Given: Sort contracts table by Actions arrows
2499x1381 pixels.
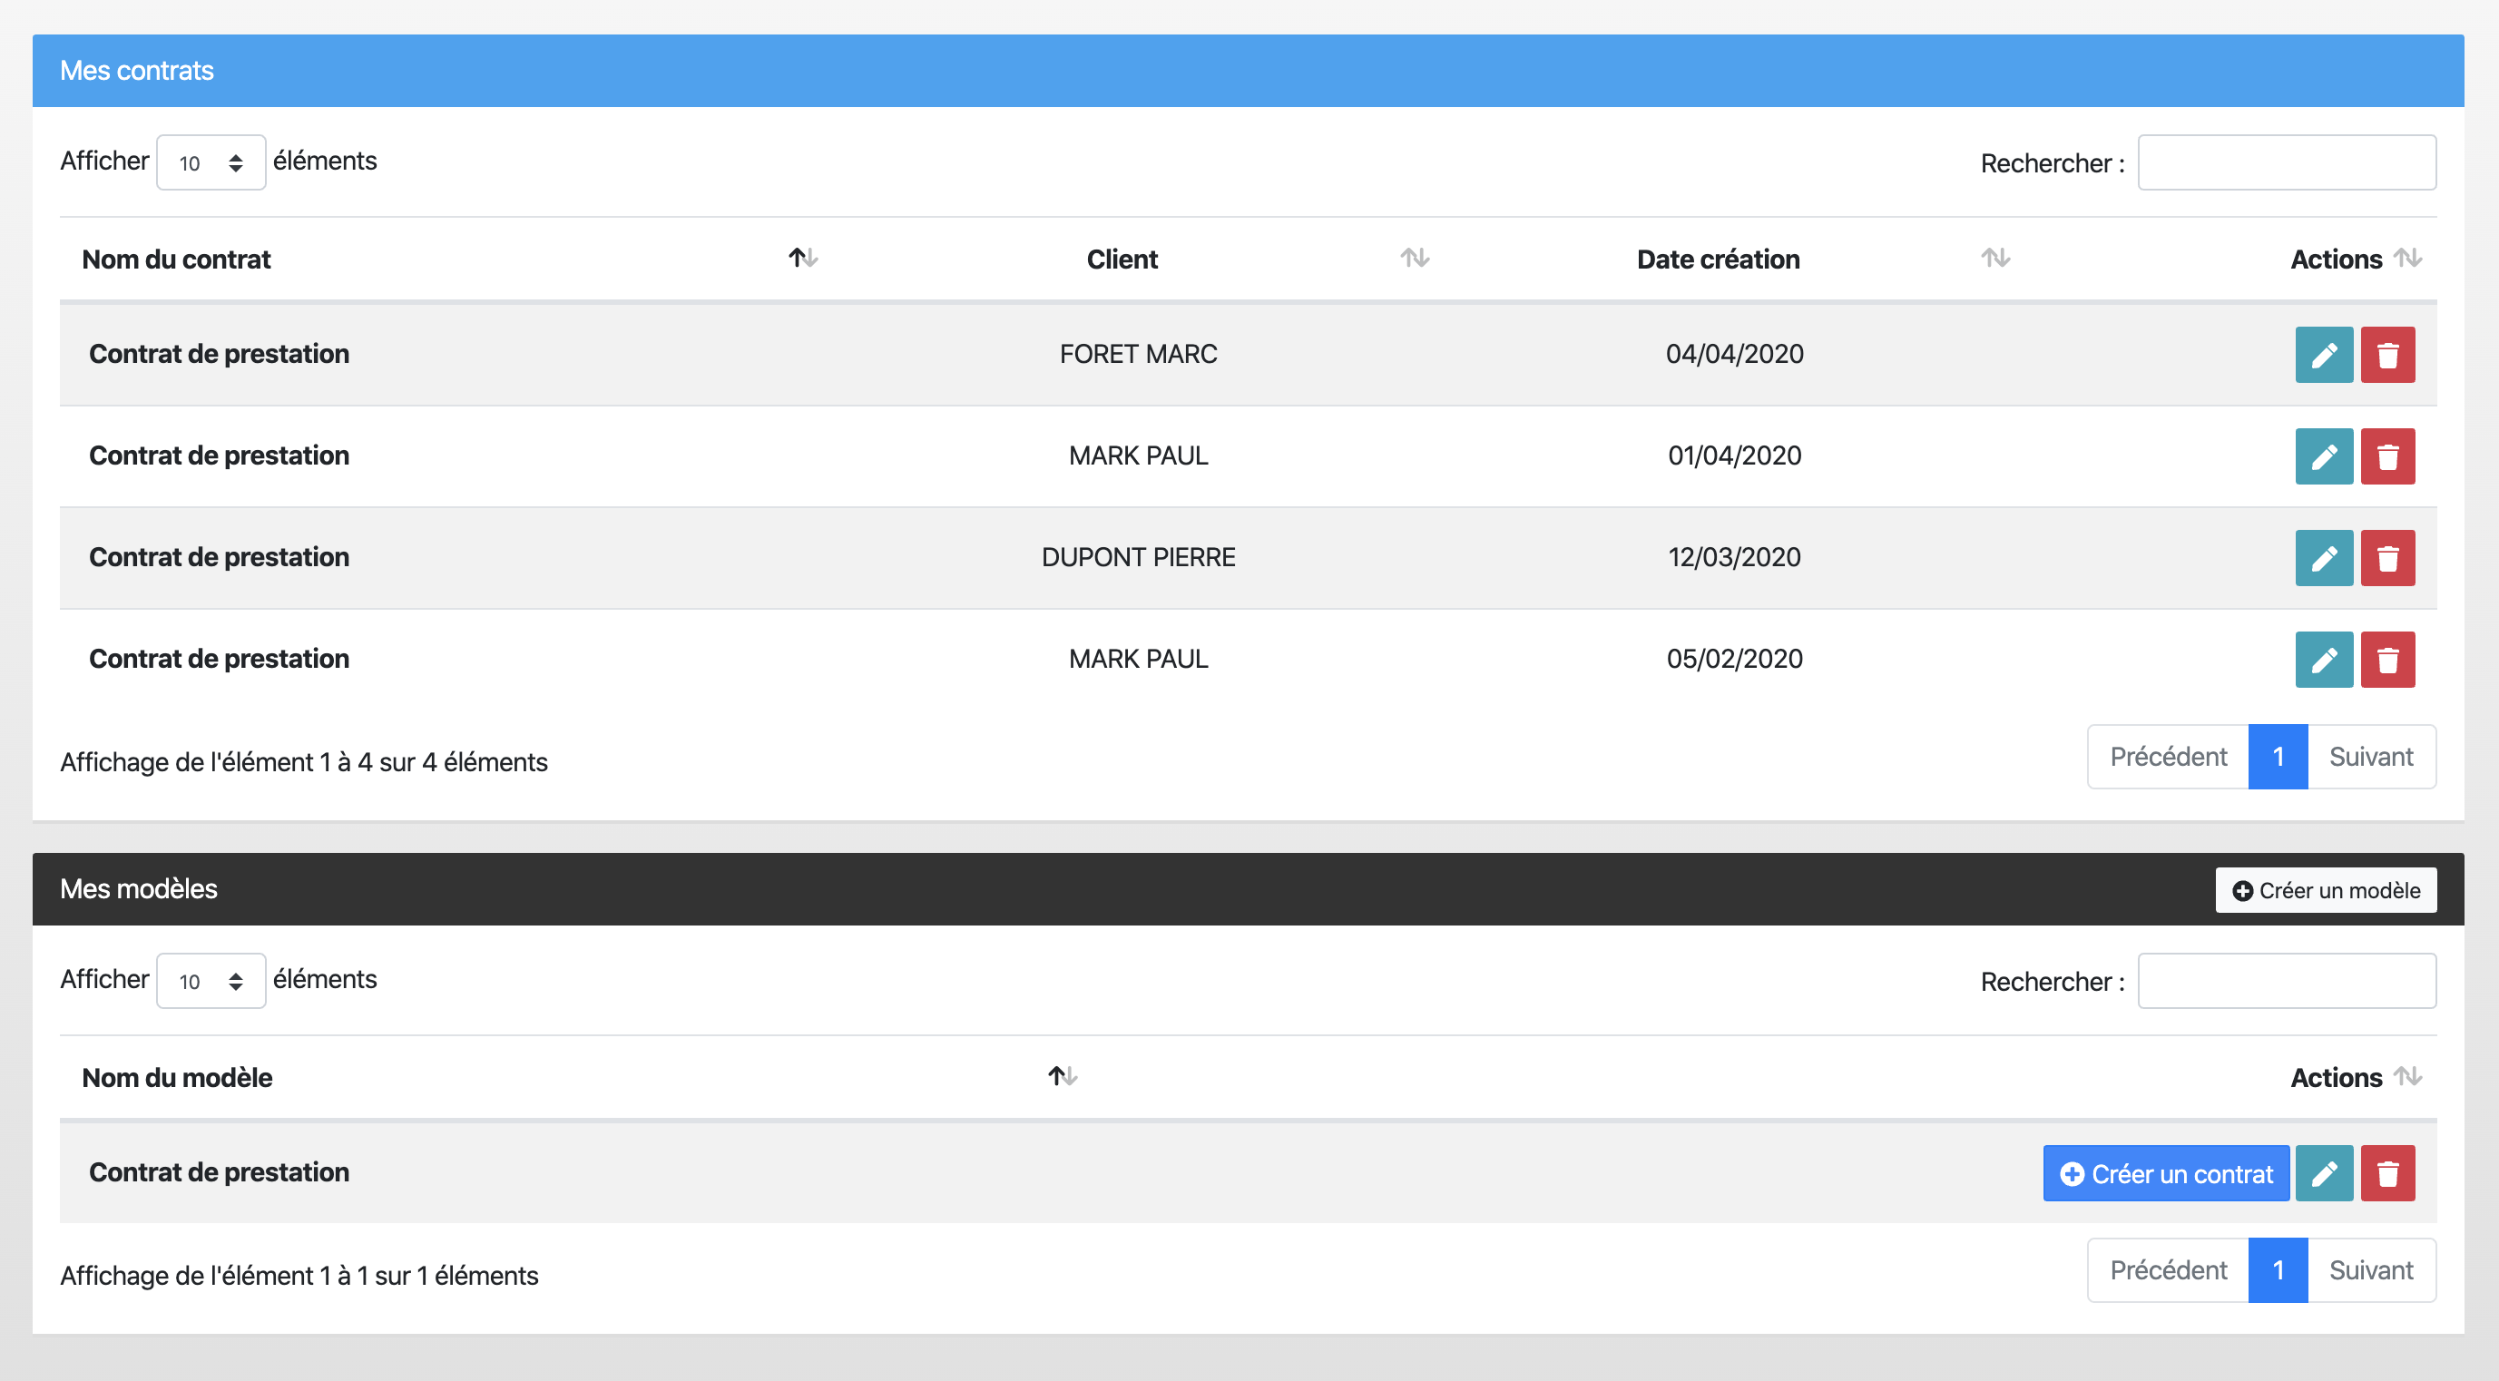Looking at the screenshot, I should (2408, 258).
